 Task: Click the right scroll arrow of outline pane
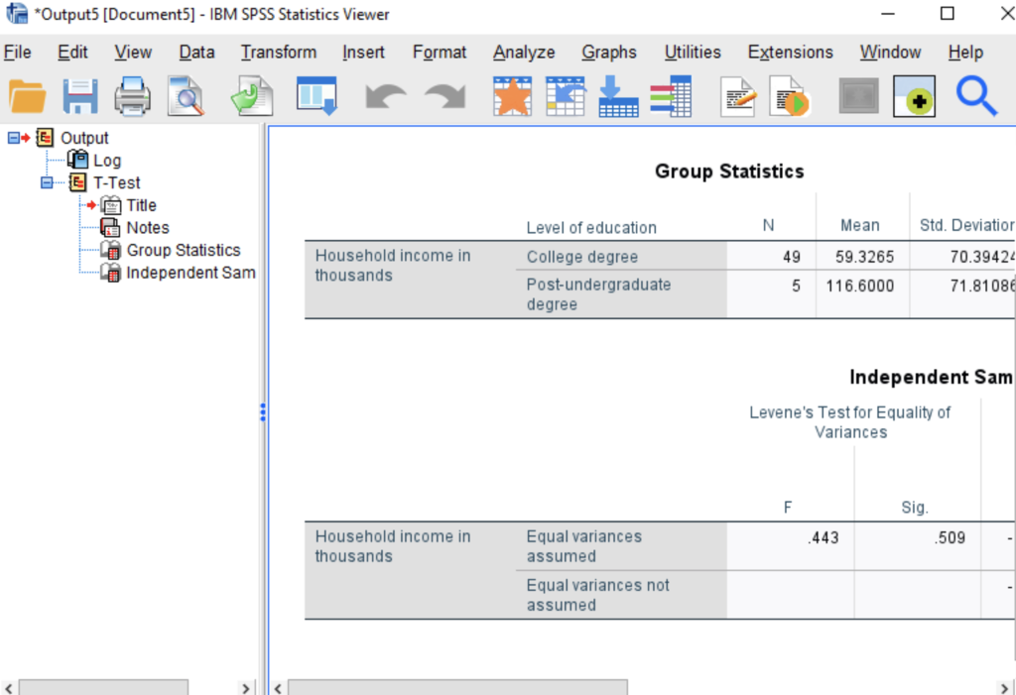tap(245, 687)
